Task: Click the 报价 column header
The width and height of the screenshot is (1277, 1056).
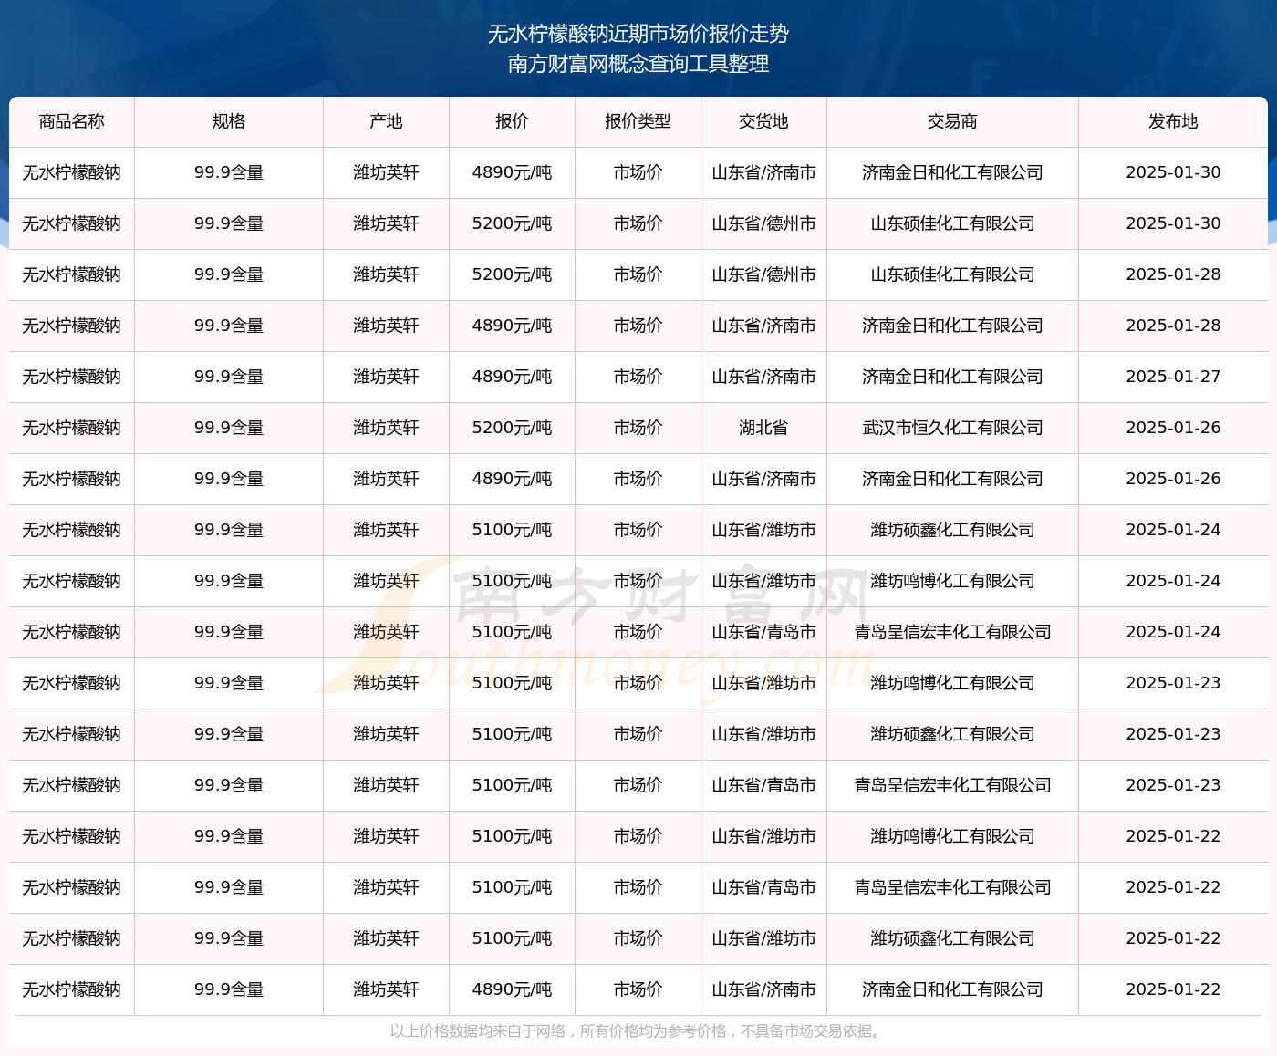Action: point(512,121)
